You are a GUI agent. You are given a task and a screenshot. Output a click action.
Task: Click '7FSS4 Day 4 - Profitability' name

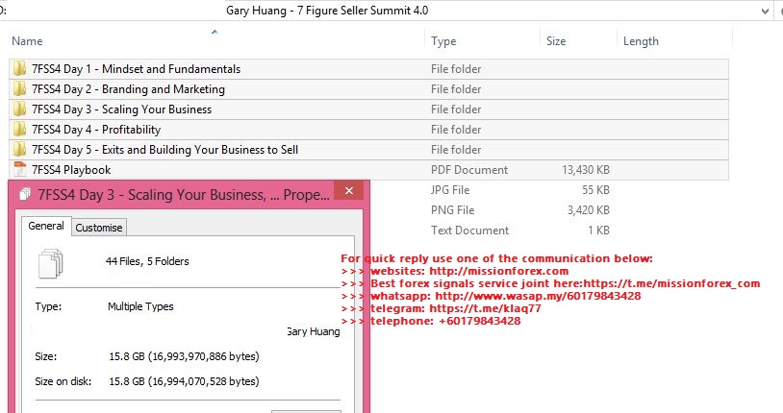[96, 130]
